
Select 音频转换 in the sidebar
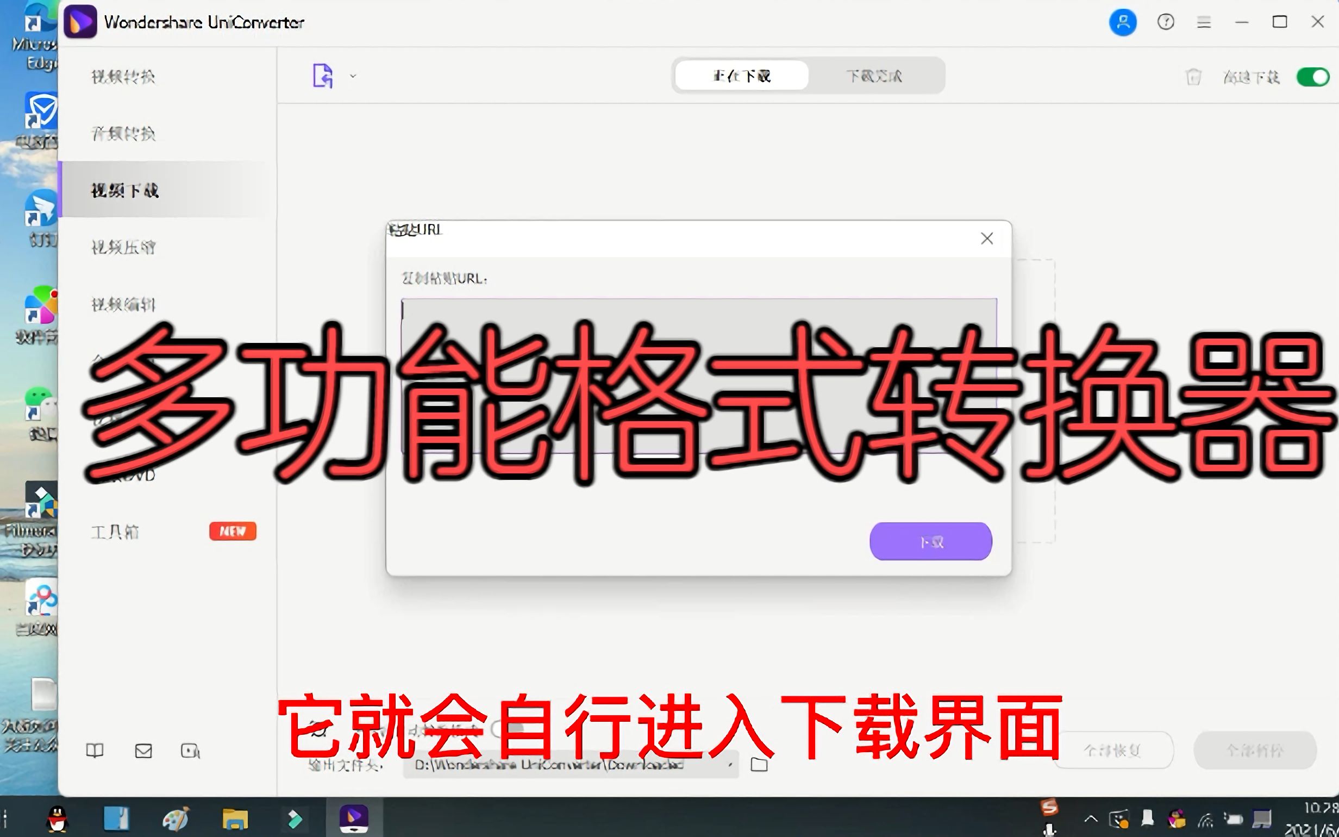pos(123,133)
